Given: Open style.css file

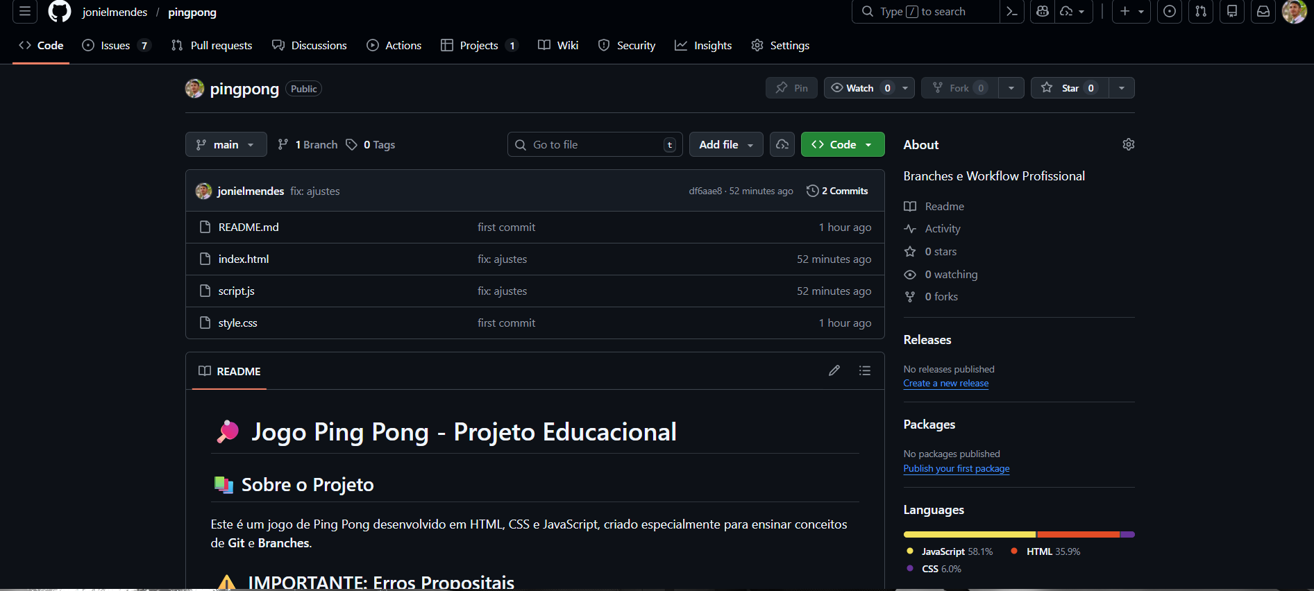Looking at the screenshot, I should pos(238,323).
